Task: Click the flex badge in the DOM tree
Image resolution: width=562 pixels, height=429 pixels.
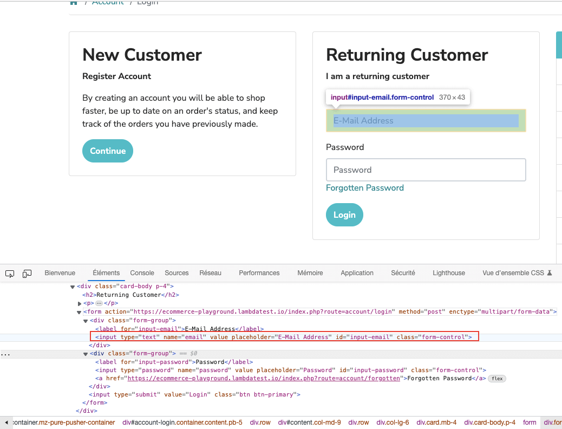Action: [496, 379]
